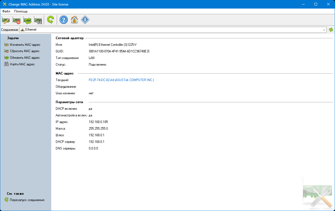The height and width of the screenshot is (211, 335).
Task: Click the app icon in title bar
Action: point(5,4)
